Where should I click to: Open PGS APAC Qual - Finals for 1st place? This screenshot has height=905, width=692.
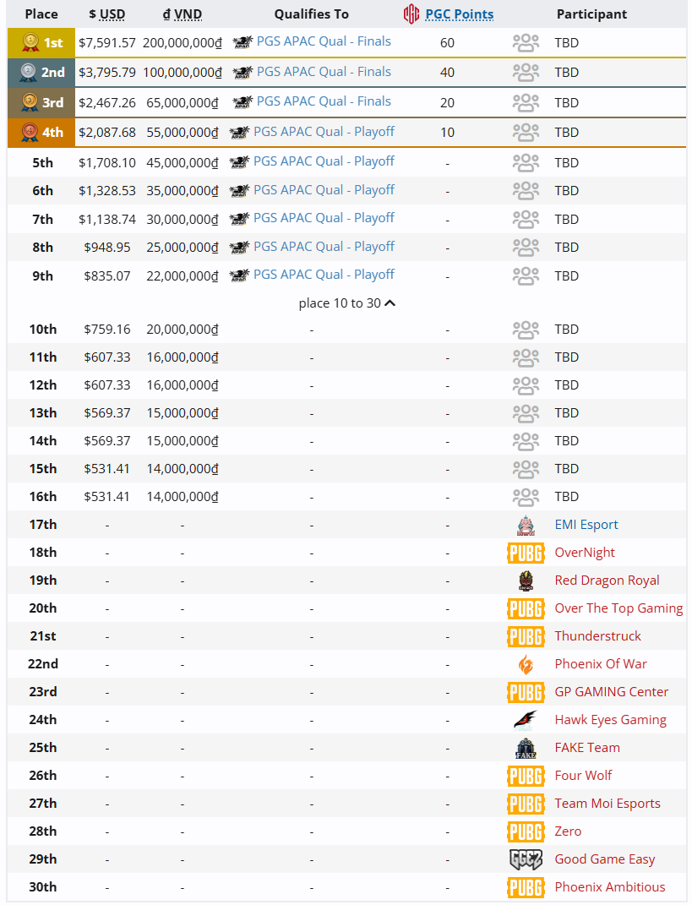[324, 41]
